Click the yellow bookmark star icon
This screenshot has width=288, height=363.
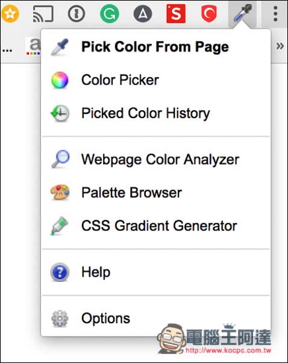pyautogui.click(x=10, y=14)
